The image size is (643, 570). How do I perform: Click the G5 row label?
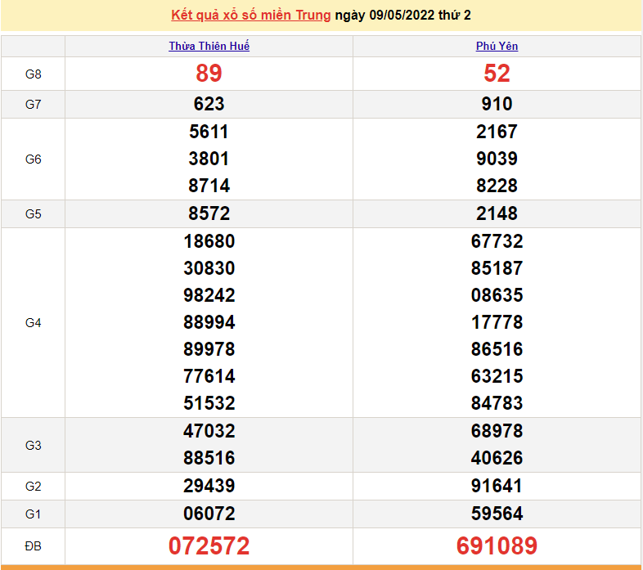[x=33, y=214]
